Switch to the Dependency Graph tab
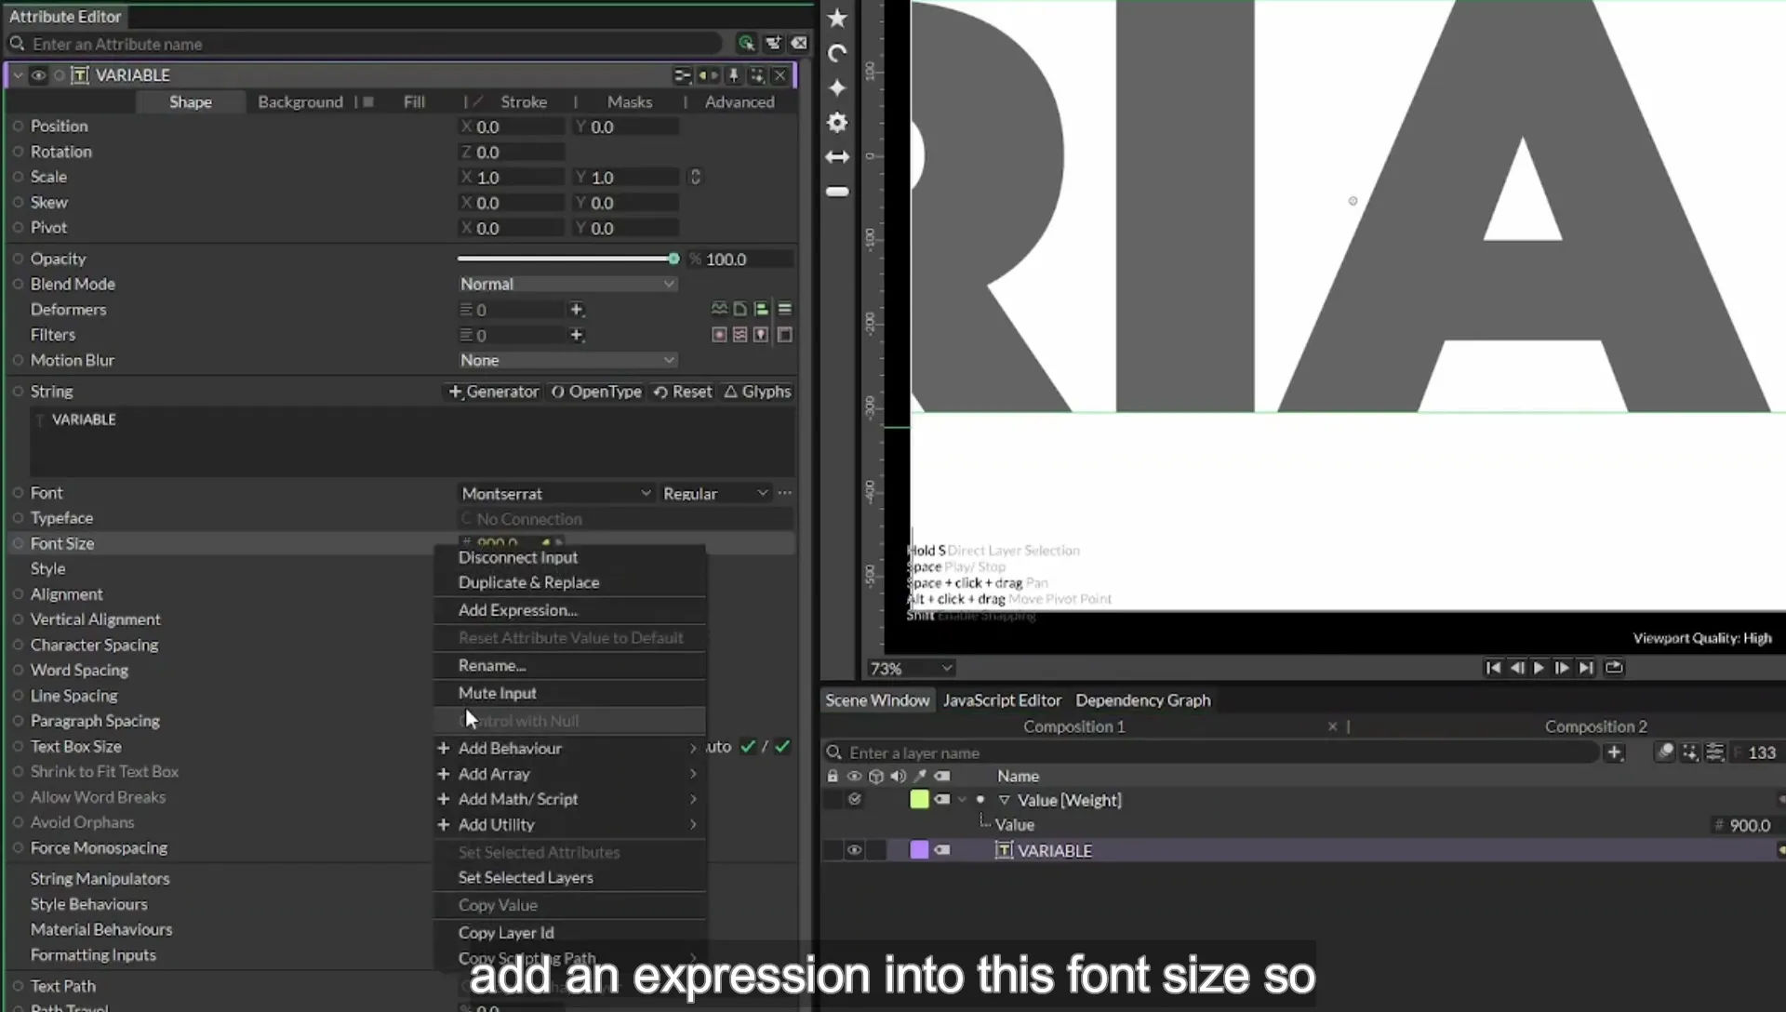The height and width of the screenshot is (1012, 1786). click(1143, 700)
